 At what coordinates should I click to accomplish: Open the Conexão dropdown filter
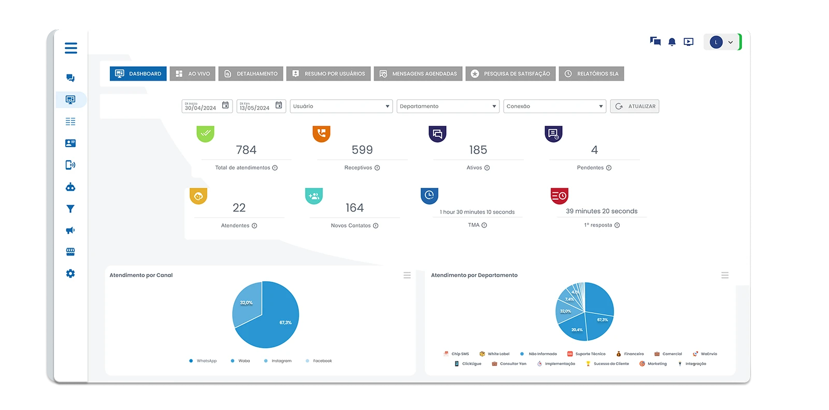(x=554, y=107)
